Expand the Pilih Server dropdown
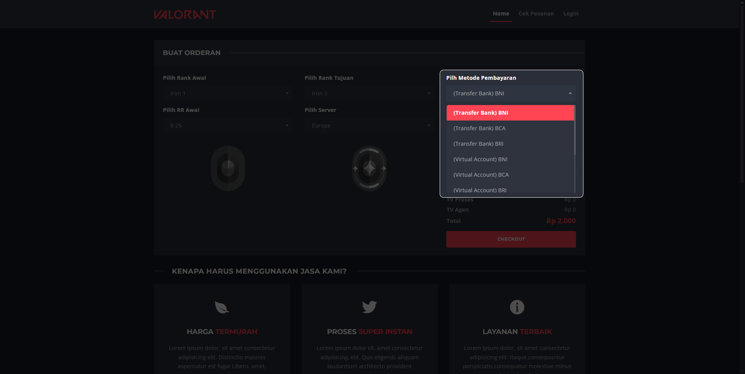745x374 pixels. coord(369,126)
